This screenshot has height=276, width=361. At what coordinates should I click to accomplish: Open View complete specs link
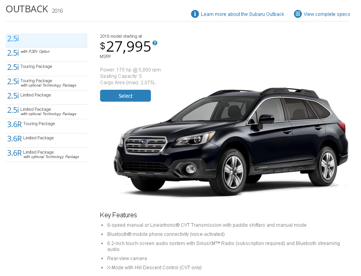[x=327, y=14]
